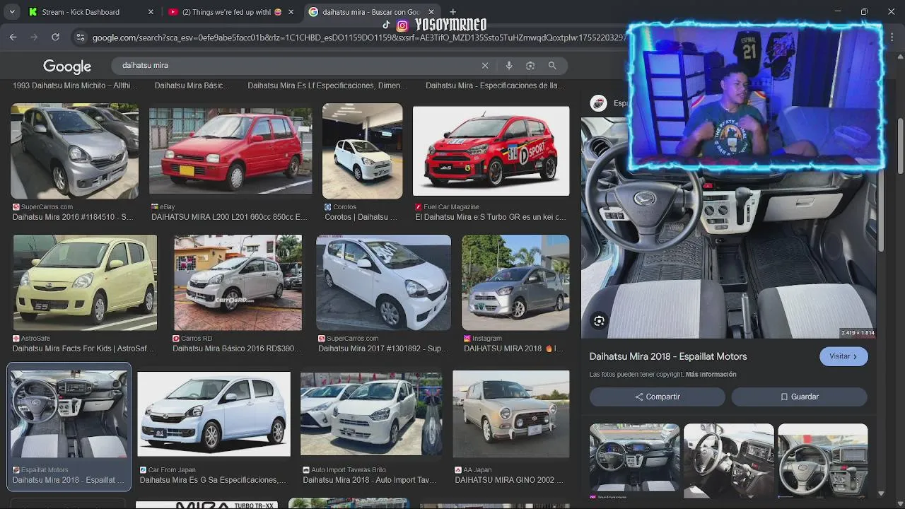Open the red eBay Daihatsu Mira L200 thumbnail
The image size is (905, 509).
[x=230, y=151]
